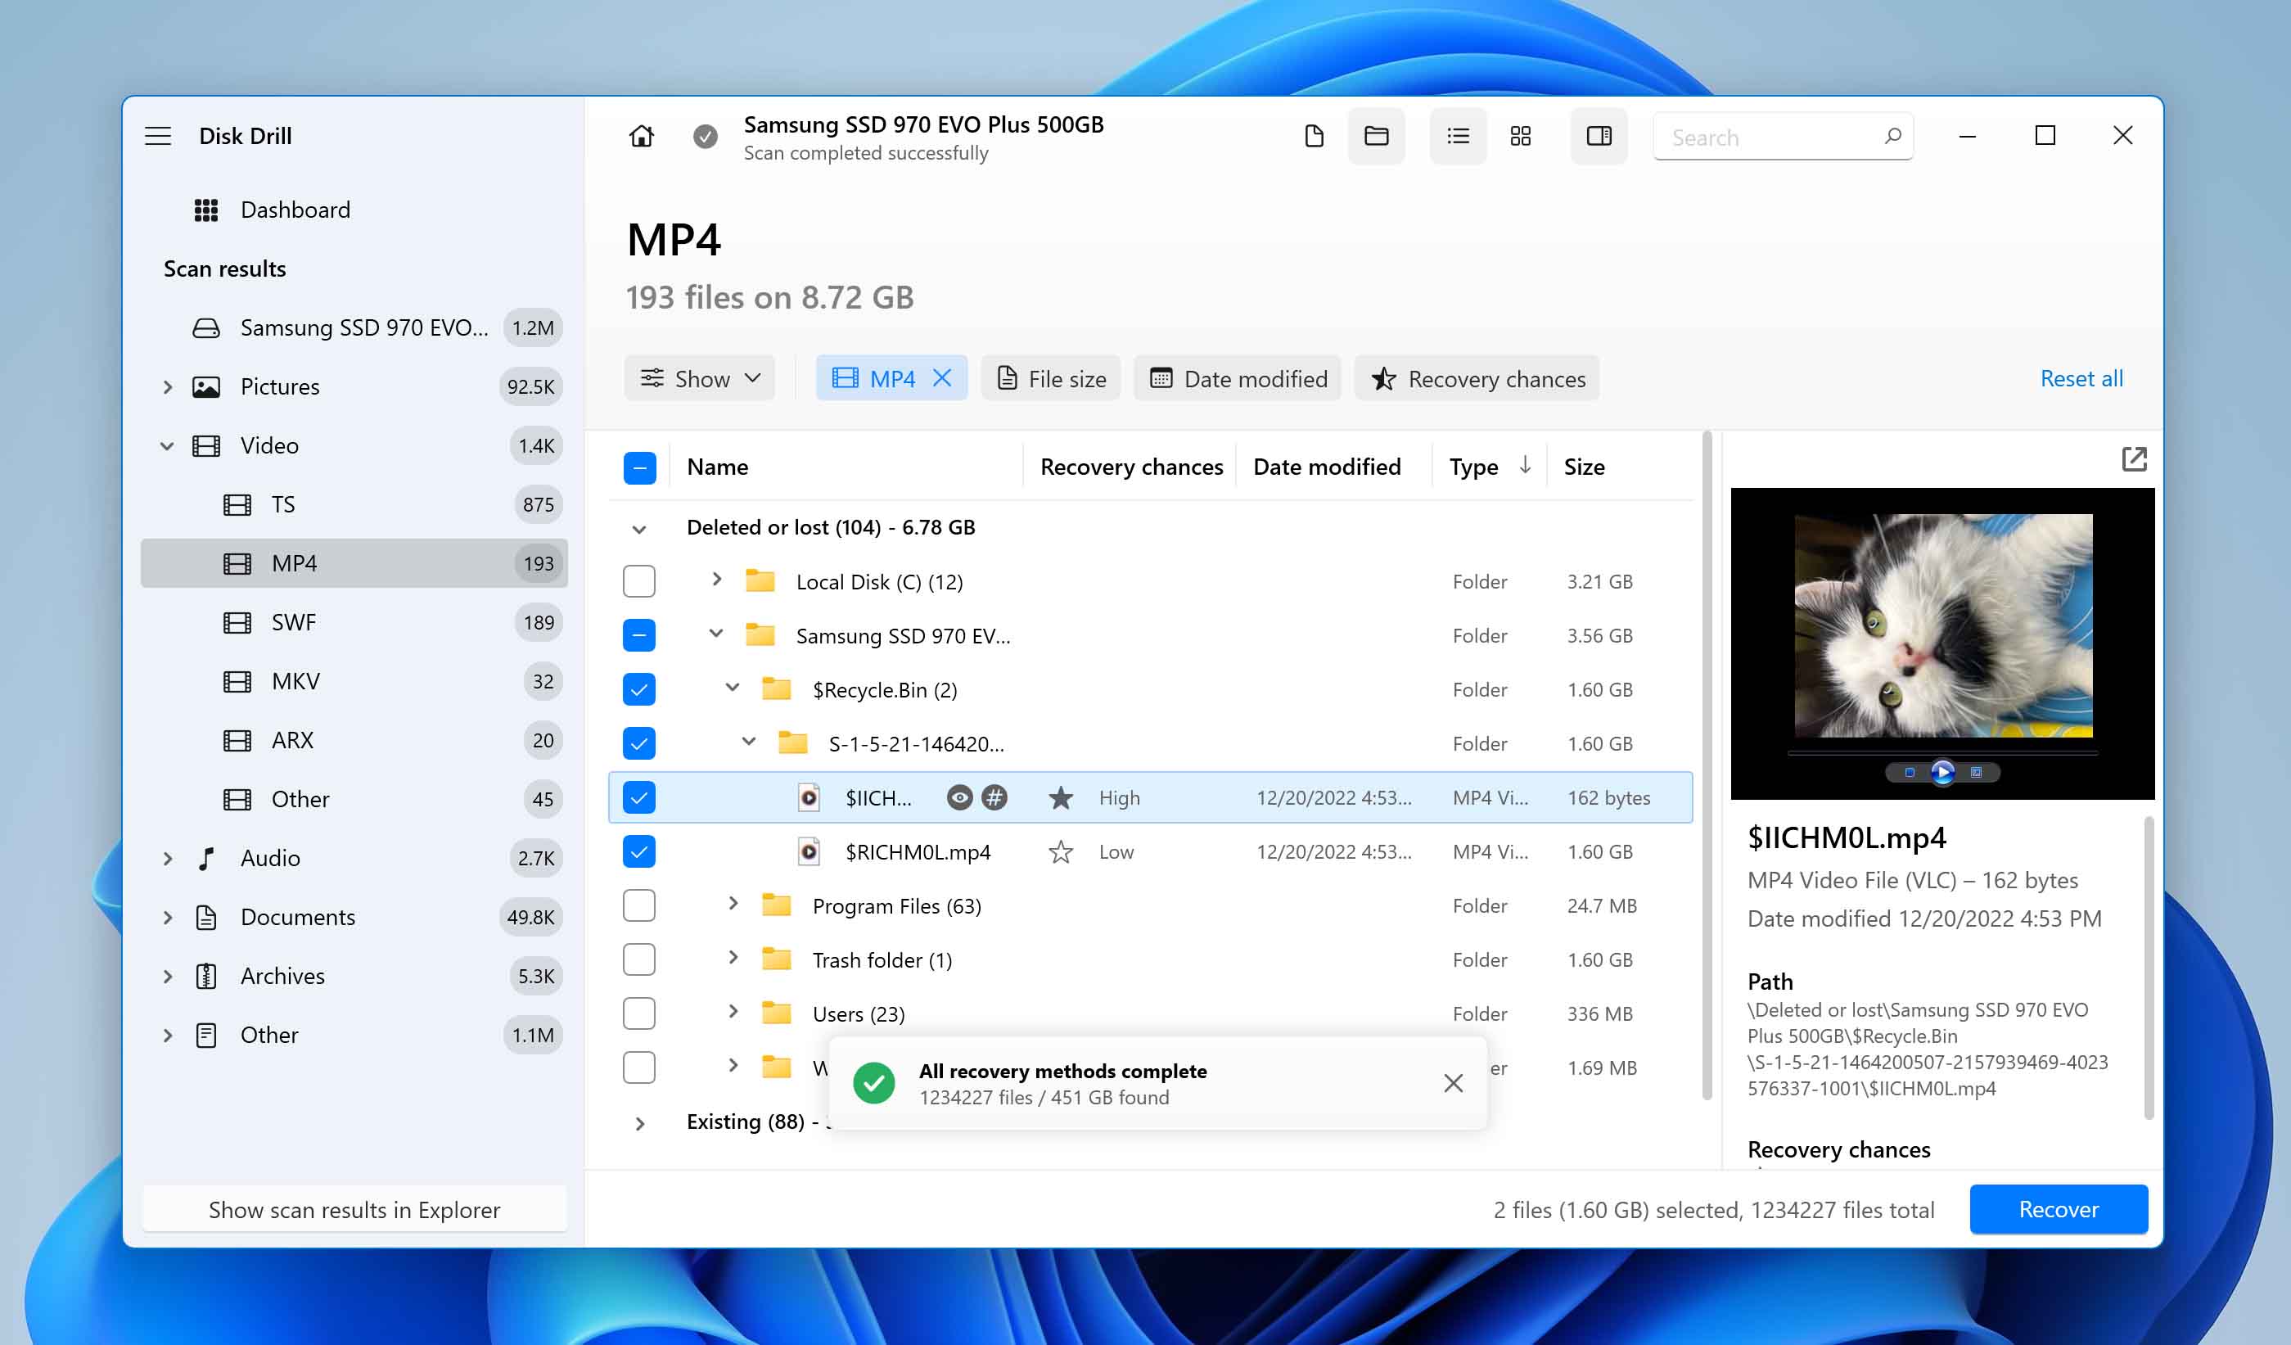The height and width of the screenshot is (1345, 2291).
Task: Expand the Local Disk C folder
Action: [x=717, y=580]
